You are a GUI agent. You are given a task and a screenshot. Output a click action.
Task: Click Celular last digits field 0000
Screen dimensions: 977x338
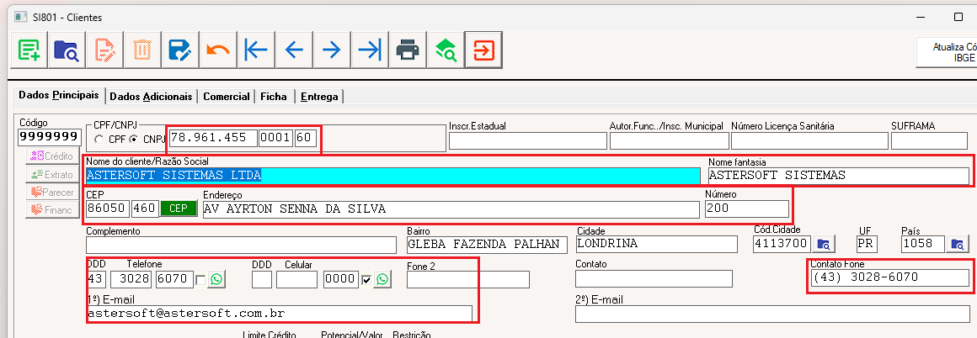tap(341, 279)
